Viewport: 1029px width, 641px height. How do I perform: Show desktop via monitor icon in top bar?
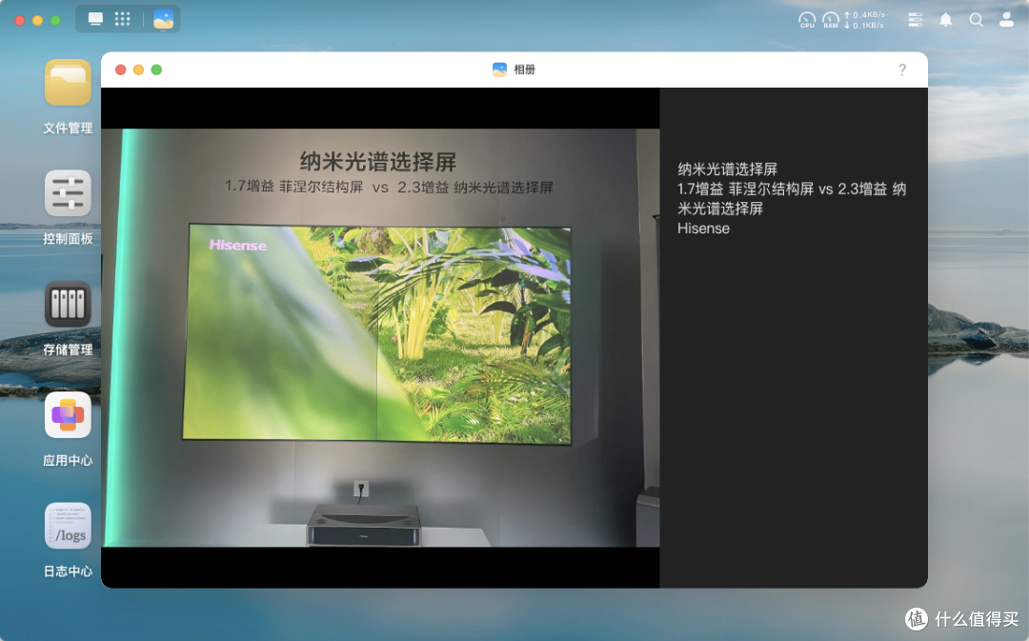[96, 19]
